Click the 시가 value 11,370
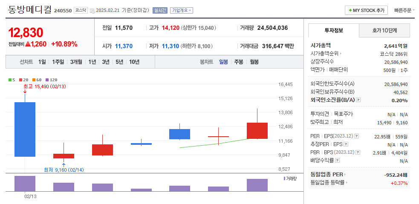The image size is (419, 204). coord(124,46)
